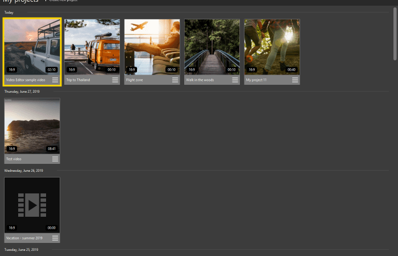Image resolution: width=398 pixels, height=256 pixels.
Task: Select the Flight zone airport thumbnail
Action: (x=152, y=47)
